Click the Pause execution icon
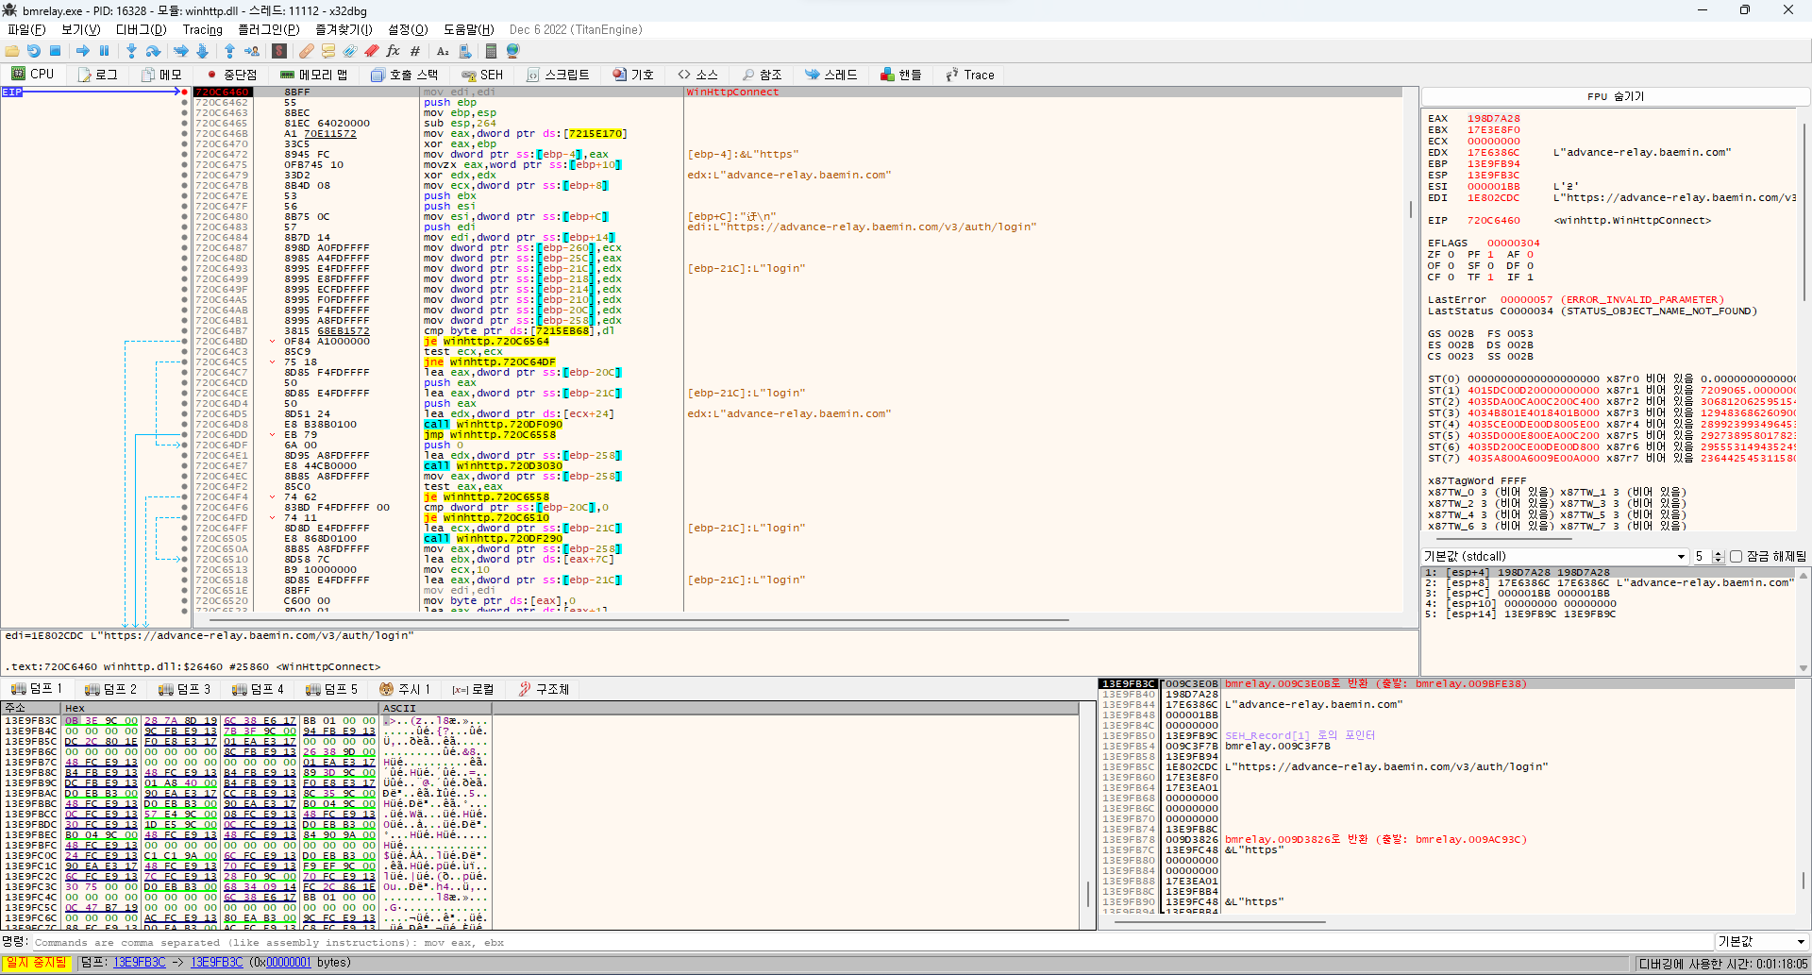The width and height of the screenshot is (1812, 975). point(105,51)
